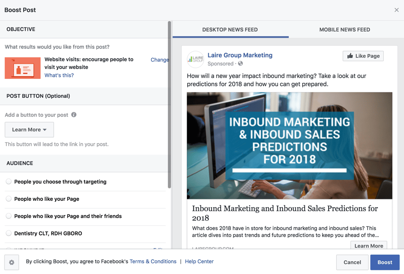Switch to Mobile News Feed tab

tap(344, 30)
